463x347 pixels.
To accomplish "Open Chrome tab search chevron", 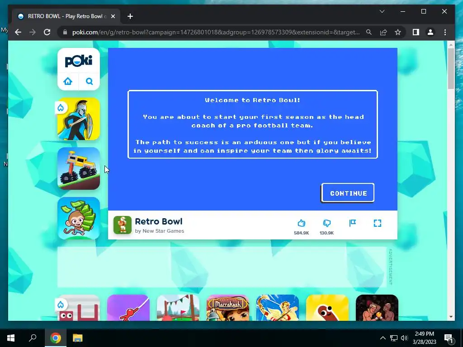I will (382, 11).
